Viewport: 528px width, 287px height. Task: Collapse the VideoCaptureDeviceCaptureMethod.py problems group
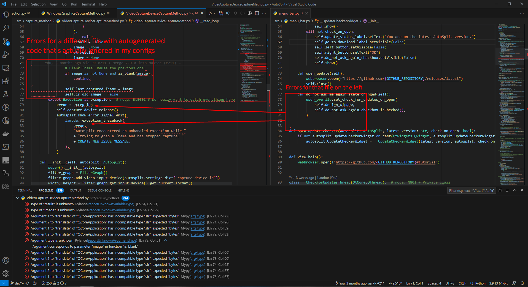18,198
